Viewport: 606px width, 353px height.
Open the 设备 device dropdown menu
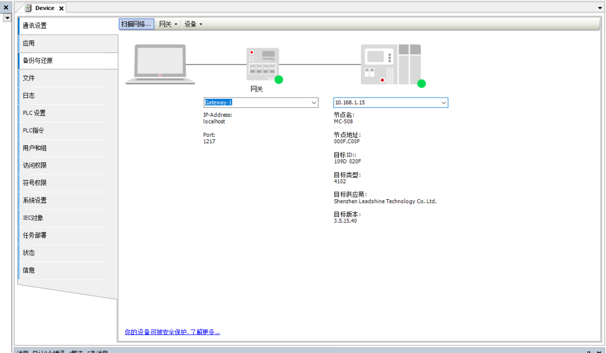point(193,24)
